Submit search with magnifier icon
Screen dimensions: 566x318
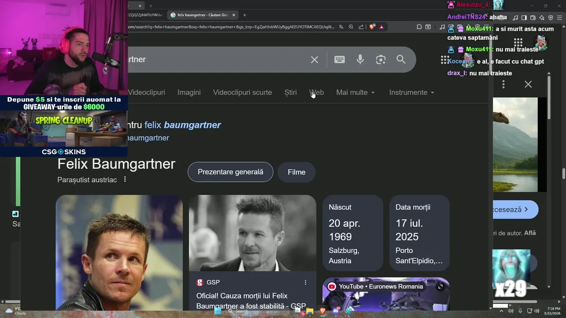[x=401, y=60]
